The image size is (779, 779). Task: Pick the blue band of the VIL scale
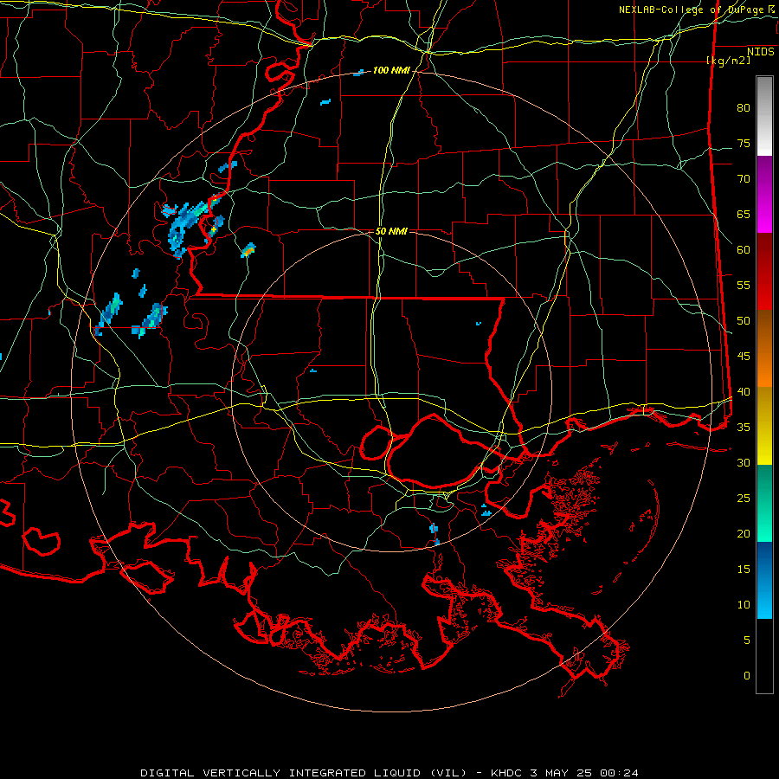coord(764,580)
